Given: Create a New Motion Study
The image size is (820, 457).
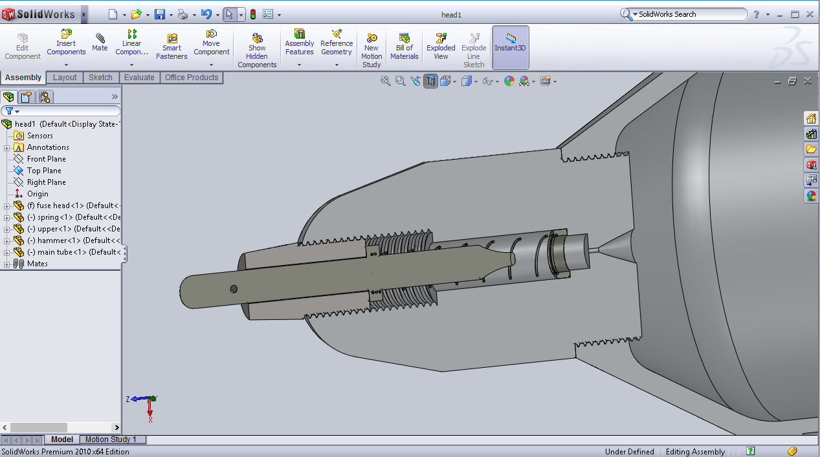Looking at the screenshot, I should point(371,50).
